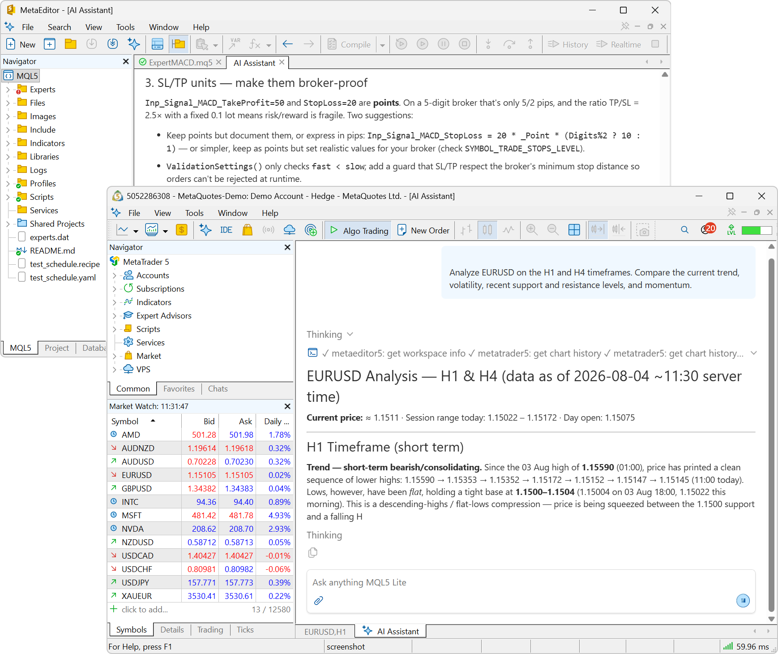778x654 pixels.
Task: Click the Stop debugging icon in MetaEditor
Action: tap(465, 44)
